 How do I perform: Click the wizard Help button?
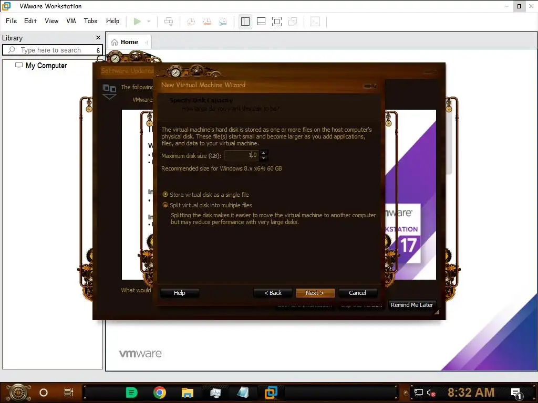[180, 293]
